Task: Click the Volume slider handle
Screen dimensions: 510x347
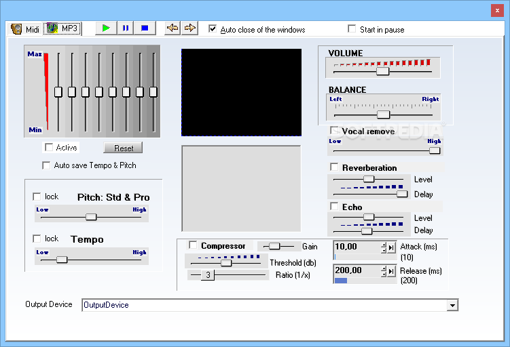Action: click(x=383, y=71)
